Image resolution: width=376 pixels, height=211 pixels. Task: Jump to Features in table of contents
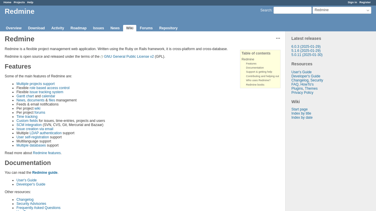click(x=251, y=64)
